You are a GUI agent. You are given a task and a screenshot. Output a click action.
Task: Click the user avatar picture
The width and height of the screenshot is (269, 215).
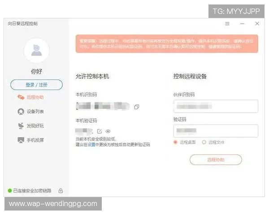36,51
